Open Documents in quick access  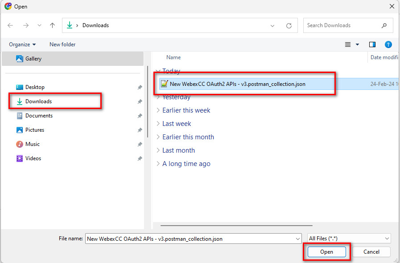click(x=34, y=116)
